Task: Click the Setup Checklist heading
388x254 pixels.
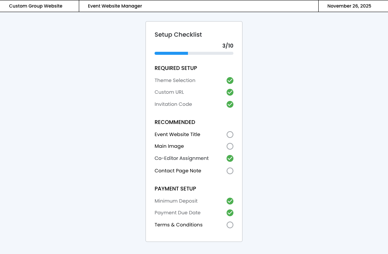Action: tap(178, 35)
